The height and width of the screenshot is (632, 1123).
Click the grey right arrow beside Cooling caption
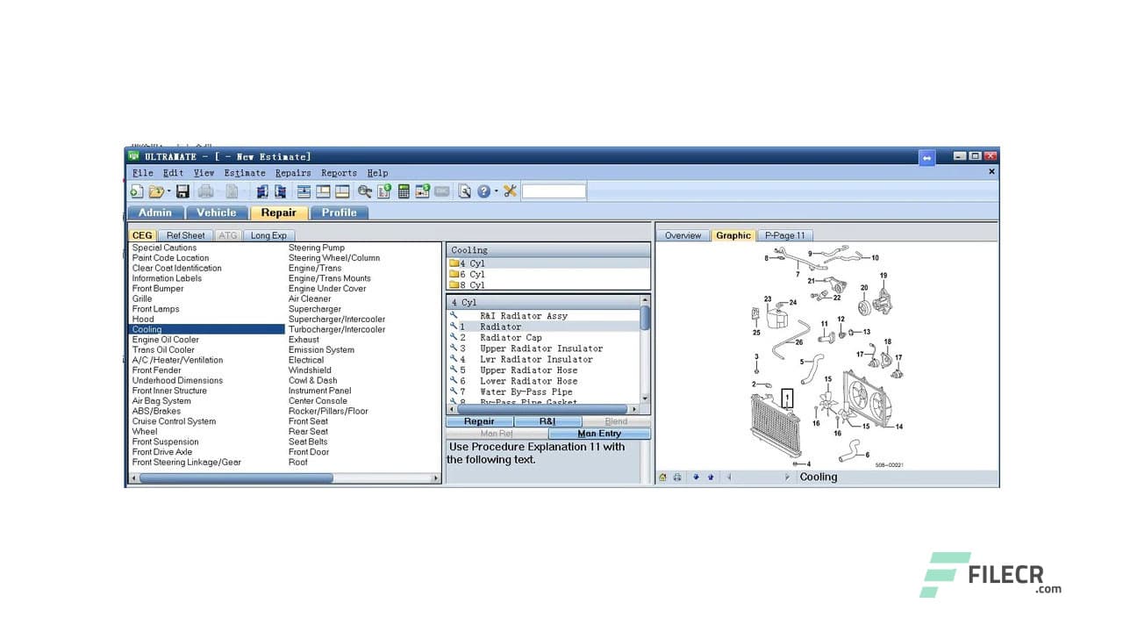coord(787,478)
